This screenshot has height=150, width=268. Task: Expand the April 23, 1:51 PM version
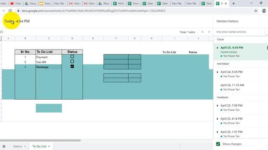(x=217, y=132)
